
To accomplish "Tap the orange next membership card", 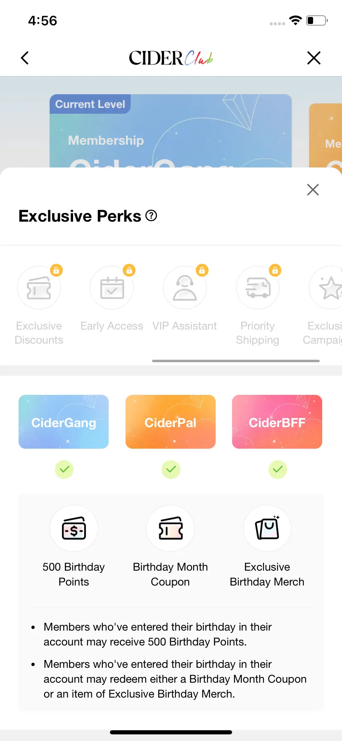I will point(325,136).
